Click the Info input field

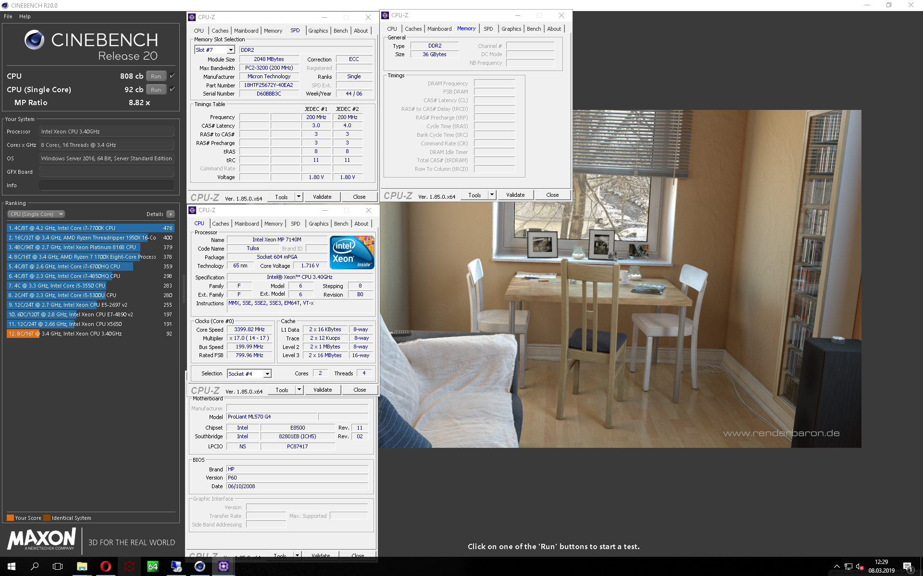click(x=107, y=185)
